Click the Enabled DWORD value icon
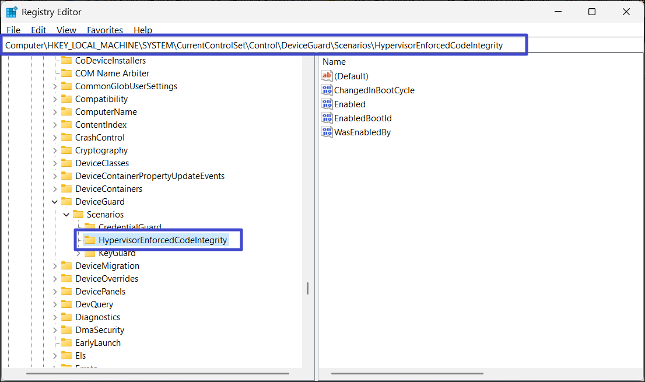645x382 pixels. (327, 104)
